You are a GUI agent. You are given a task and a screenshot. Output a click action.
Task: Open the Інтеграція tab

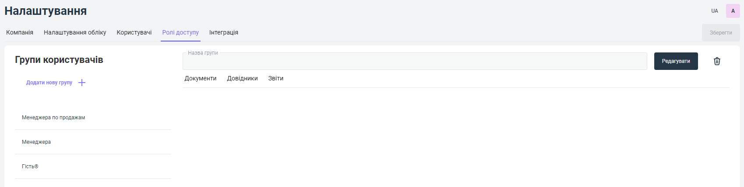click(x=224, y=32)
